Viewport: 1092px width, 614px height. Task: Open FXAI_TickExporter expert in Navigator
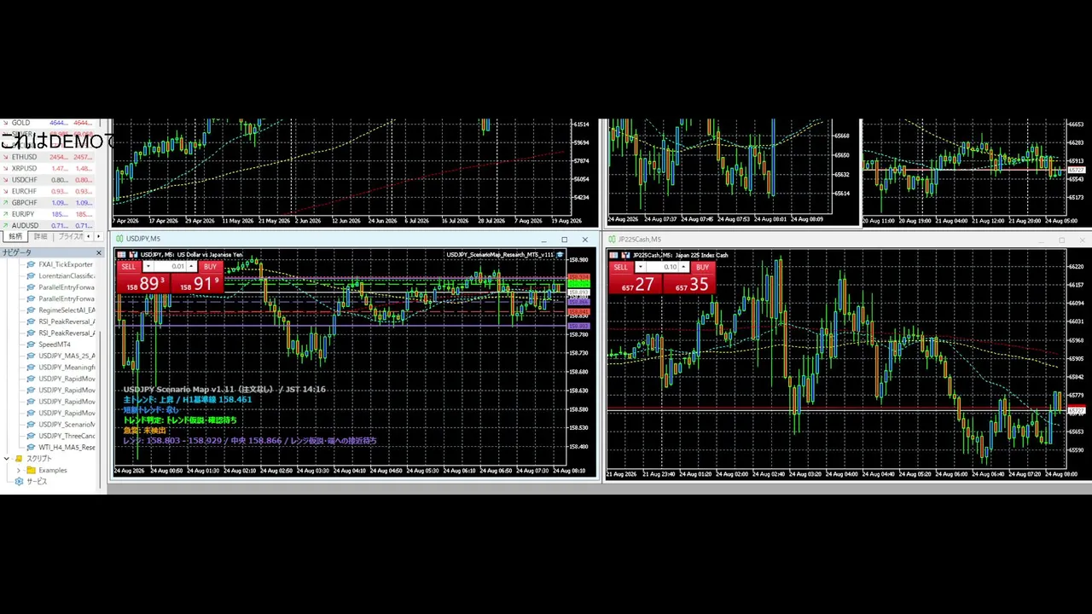pyautogui.click(x=66, y=264)
